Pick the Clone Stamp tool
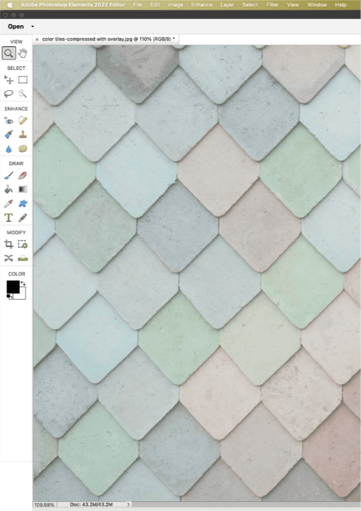The width and height of the screenshot is (361, 511). click(x=23, y=135)
